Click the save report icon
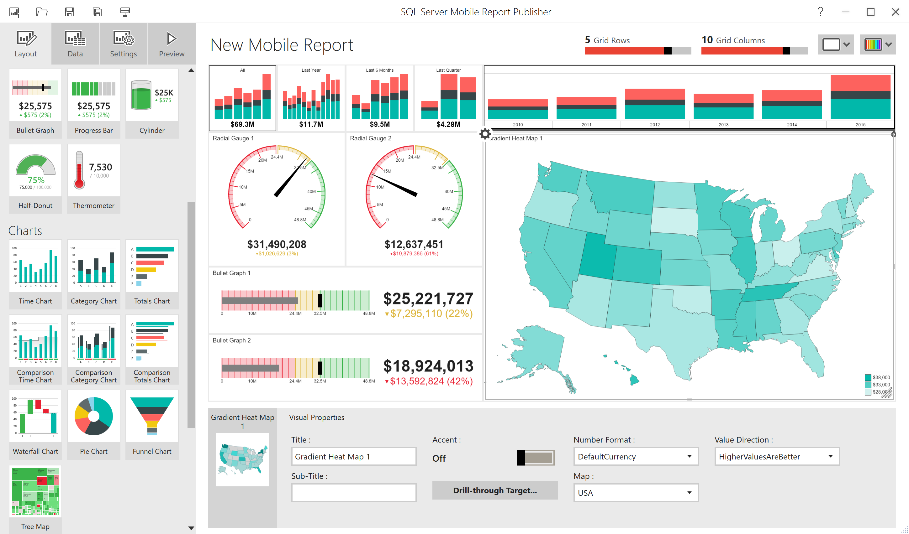This screenshot has height=534, width=909. [69, 12]
